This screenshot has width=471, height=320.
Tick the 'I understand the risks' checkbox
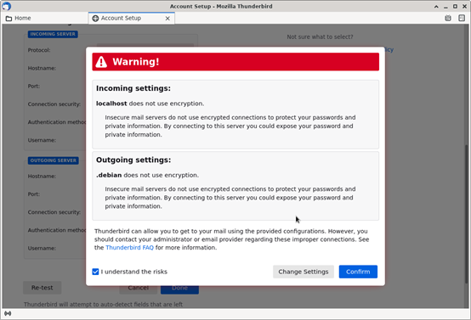(x=95, y=272)
